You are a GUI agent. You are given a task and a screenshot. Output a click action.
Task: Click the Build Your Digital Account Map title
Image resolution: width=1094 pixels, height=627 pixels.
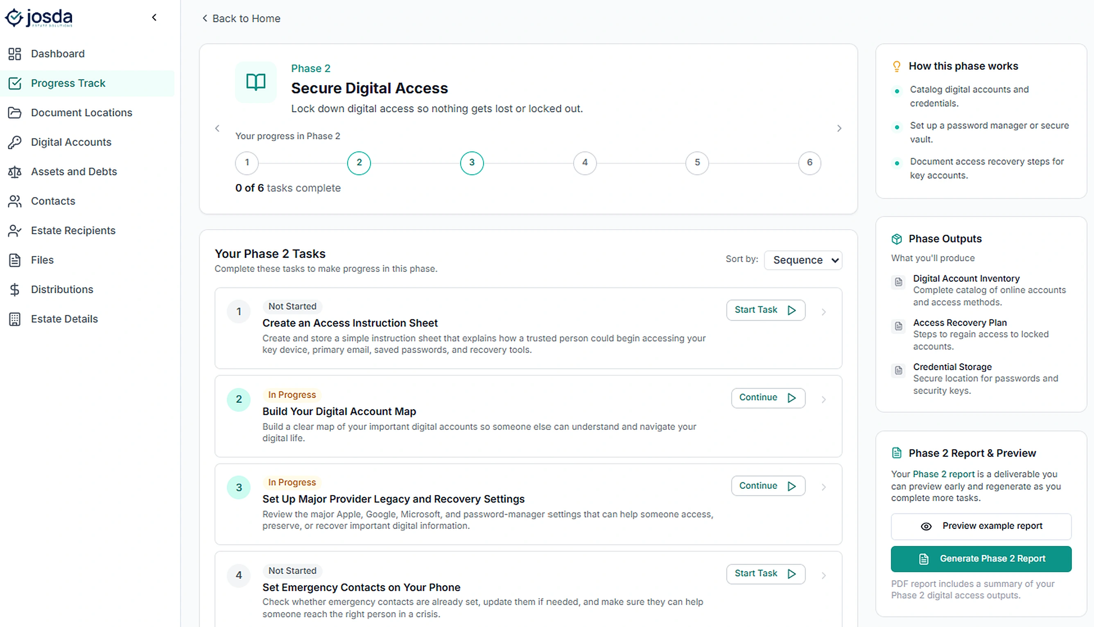tap(339, 412)
